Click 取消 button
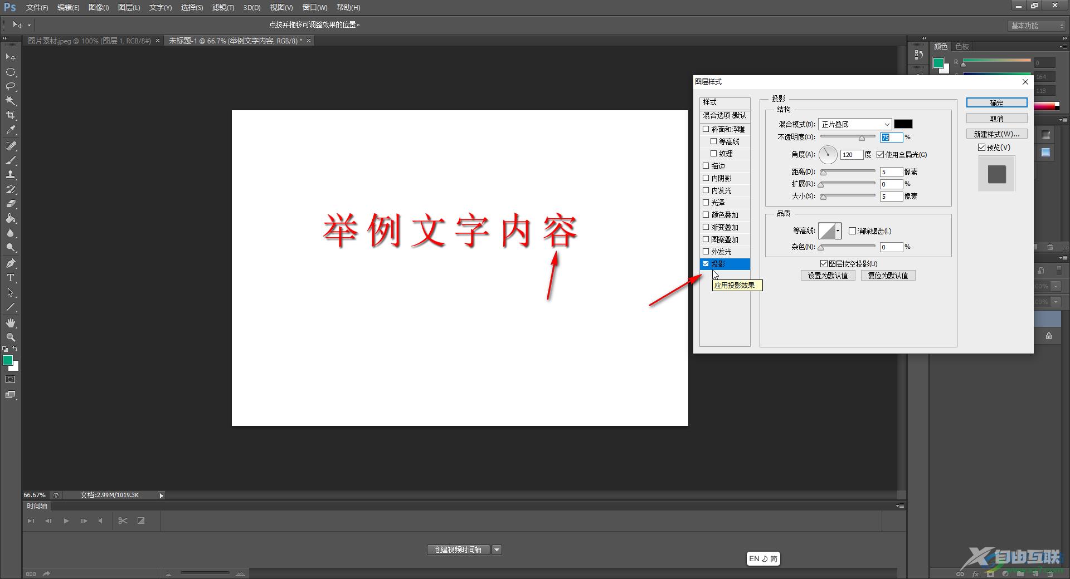 pos(996,119)
